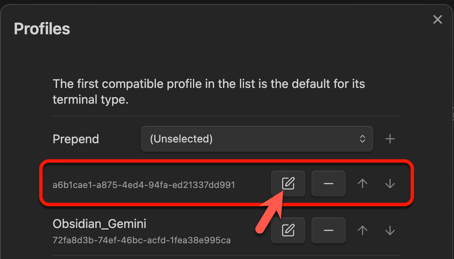The height and width of the screenshot is (259, 454).
Task: Add the selected Prepend profile with plus icon
Action: pyautogui.click(x=390, y=139)
